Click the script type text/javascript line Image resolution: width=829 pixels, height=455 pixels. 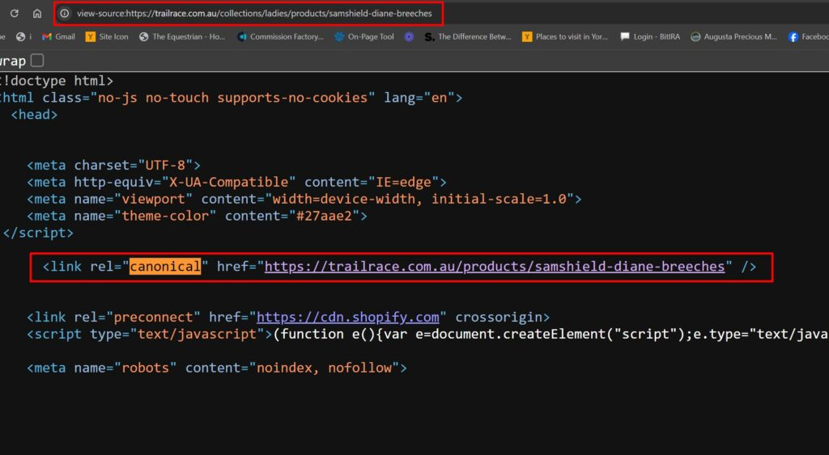pos(427,334)
